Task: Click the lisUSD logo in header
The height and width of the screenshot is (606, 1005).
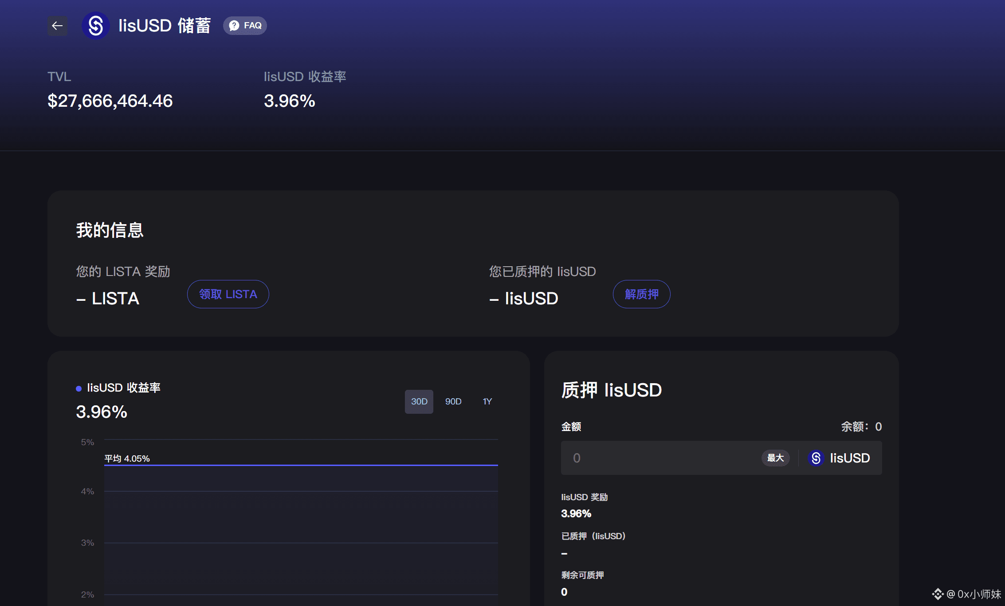Action: pyautogui.click(x=96, y=26)
